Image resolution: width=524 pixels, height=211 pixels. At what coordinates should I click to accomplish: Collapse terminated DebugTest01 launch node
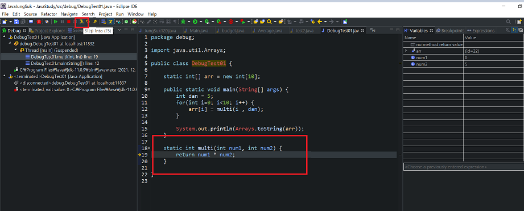point(4,76)
